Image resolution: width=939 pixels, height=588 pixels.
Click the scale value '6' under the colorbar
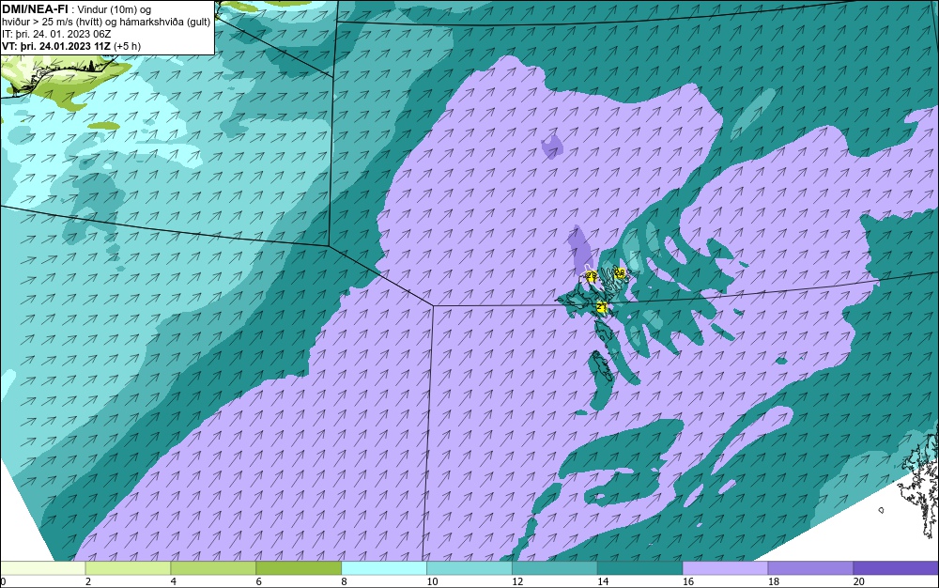pos(259,581)
